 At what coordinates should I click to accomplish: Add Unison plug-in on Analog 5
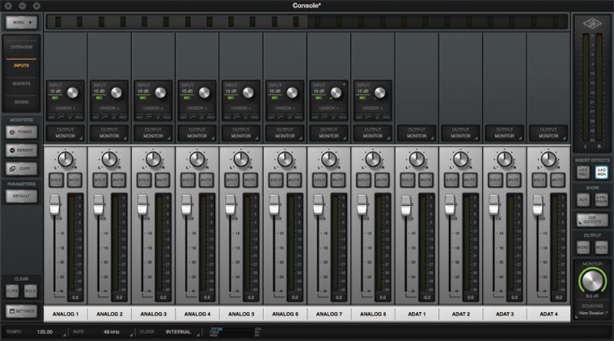241,108
